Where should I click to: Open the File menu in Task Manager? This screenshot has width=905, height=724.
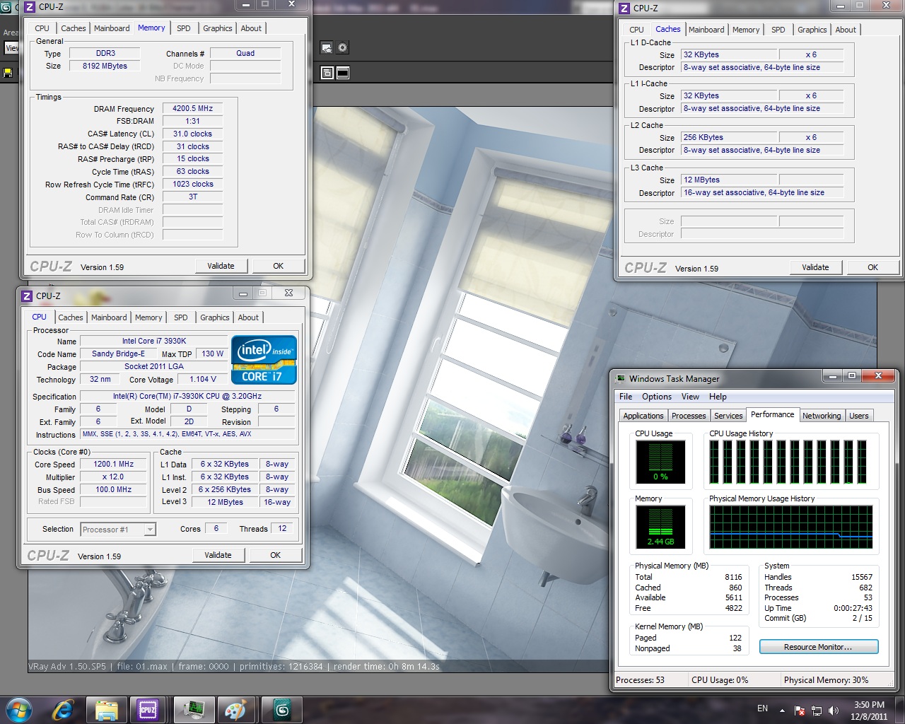pos(626,397)
